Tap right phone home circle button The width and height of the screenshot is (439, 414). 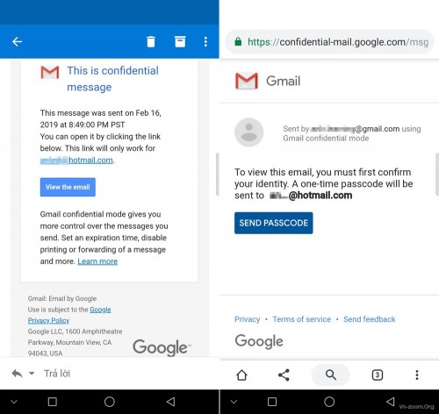pos(329,402)
